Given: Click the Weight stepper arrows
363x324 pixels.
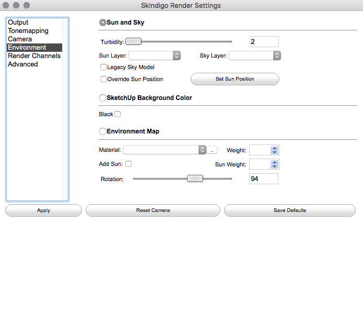Looking at the screenshot, I should click(x=275, y=150).
